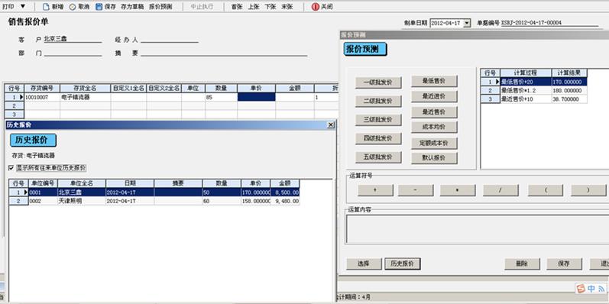
Task: Click the 选择 button in 报价预测
Action: click(x=364, y=264)
